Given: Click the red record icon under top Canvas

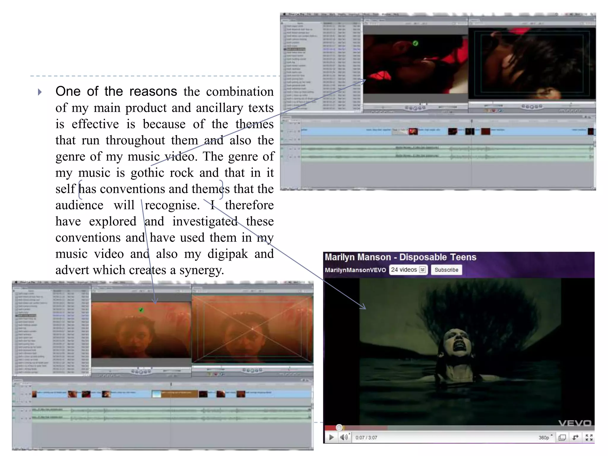Looking at the screenshot, I should click(x=494, y=111).
